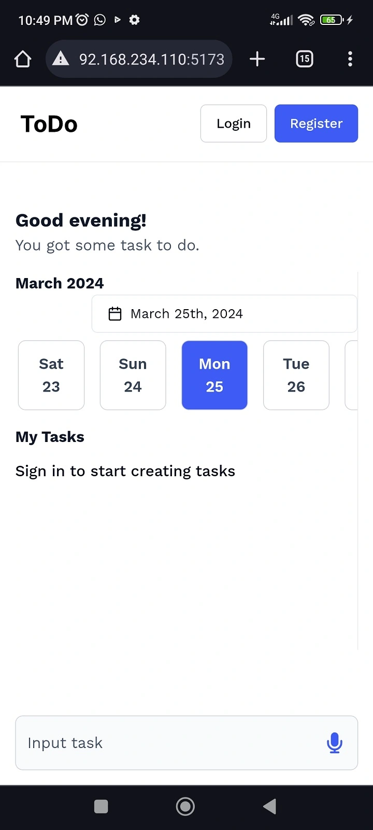
Task: Click the home icon in the browser toolbar
Action: pyautogui.click(x=22, y=59)
